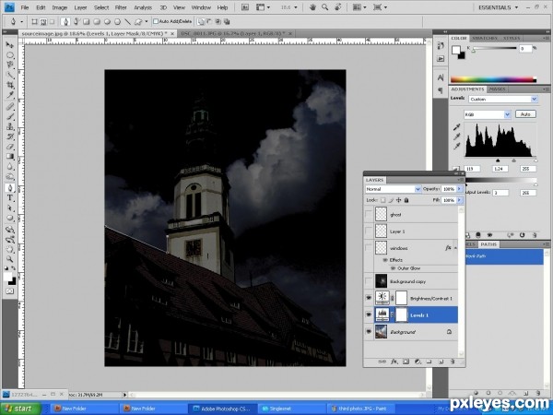Open the Image menu

(59, 7)
